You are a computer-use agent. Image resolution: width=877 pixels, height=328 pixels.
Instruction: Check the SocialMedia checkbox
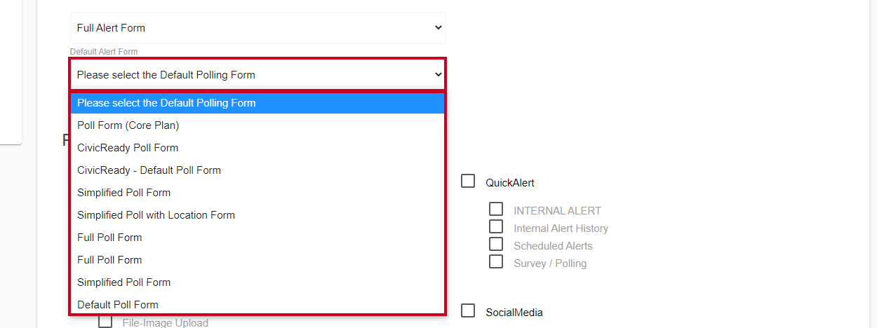pyautogui.click(x=468, y=311)
